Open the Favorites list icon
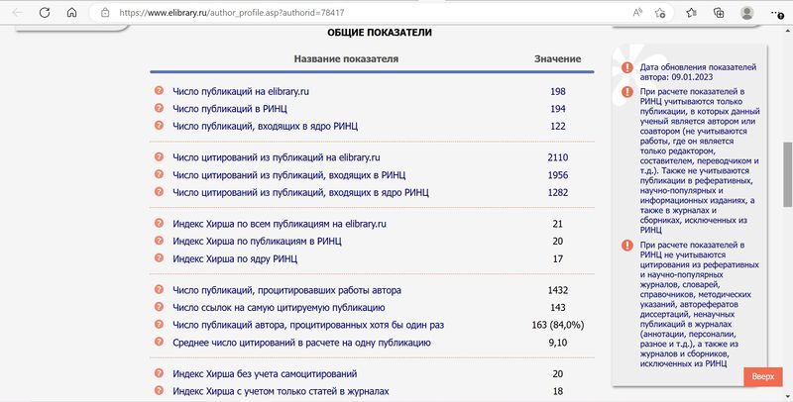793x402 pixels. (x=691, y=13)
